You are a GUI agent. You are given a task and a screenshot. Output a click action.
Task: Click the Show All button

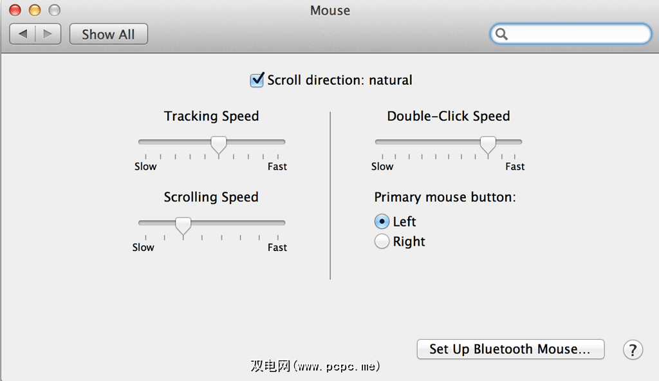[108, 34]
